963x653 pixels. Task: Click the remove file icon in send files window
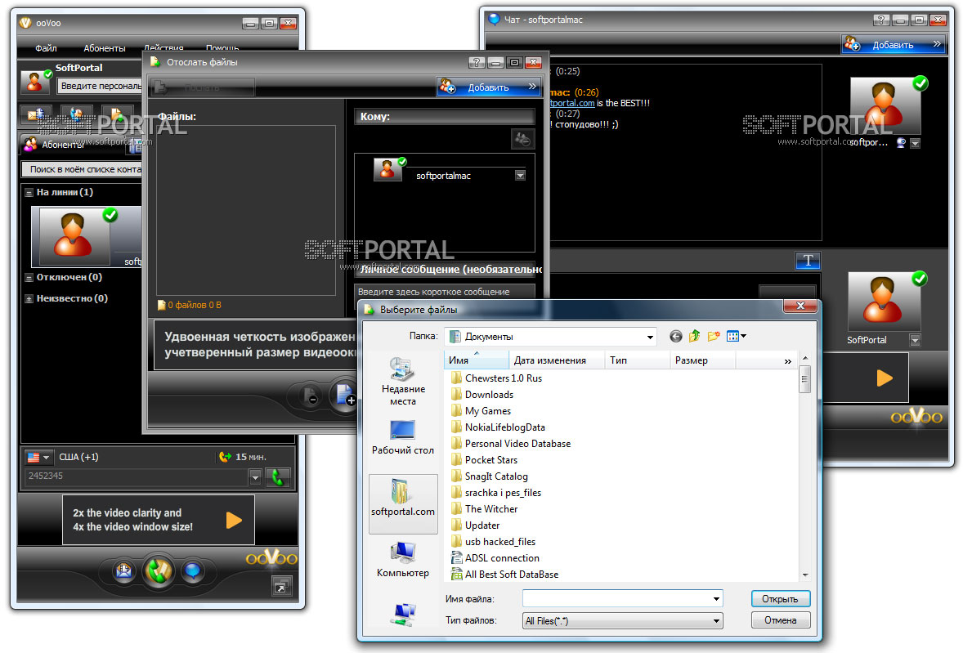[311, 396]
